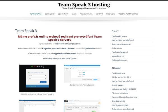Open the CENÍK navigation item
This screenshot has width=168, height=112.
click(74, 14)
